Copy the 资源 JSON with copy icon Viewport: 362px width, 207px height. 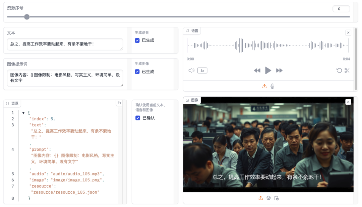(x=119, y=103)
